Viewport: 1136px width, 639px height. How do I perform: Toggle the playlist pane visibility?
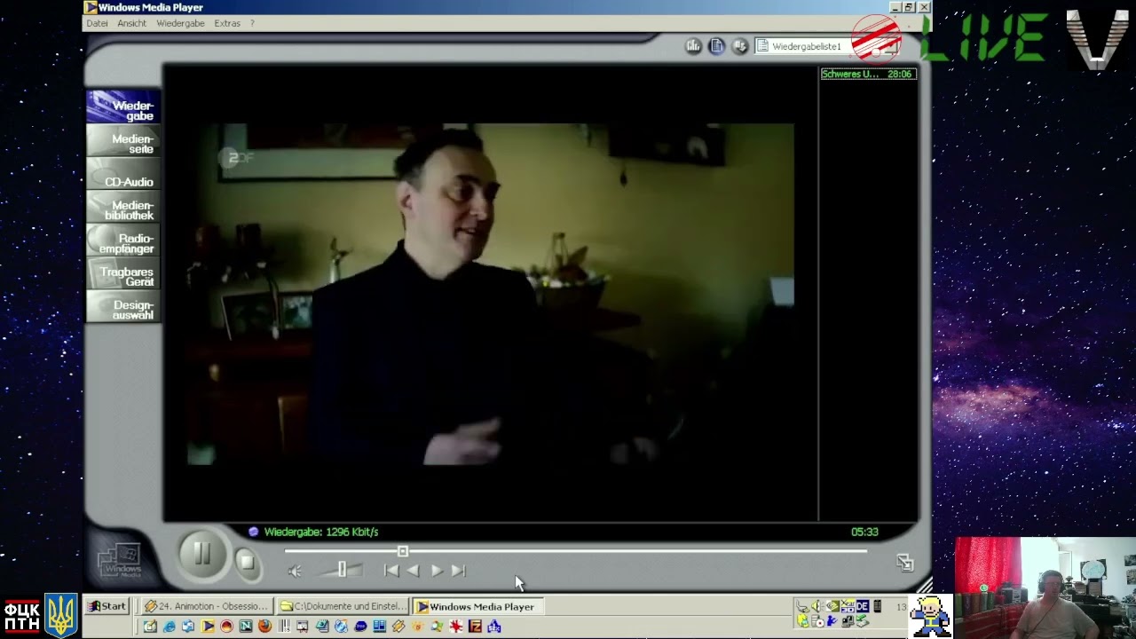[716, 46]
